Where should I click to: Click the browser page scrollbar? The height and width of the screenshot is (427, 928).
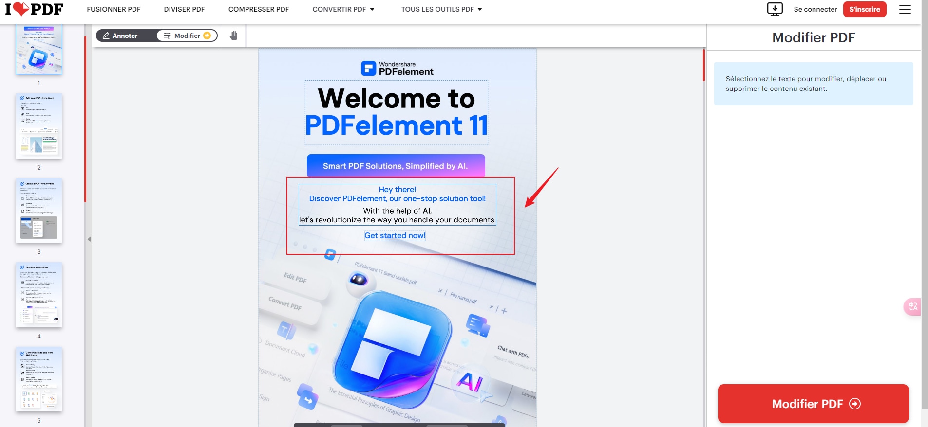tap(925, 204)
